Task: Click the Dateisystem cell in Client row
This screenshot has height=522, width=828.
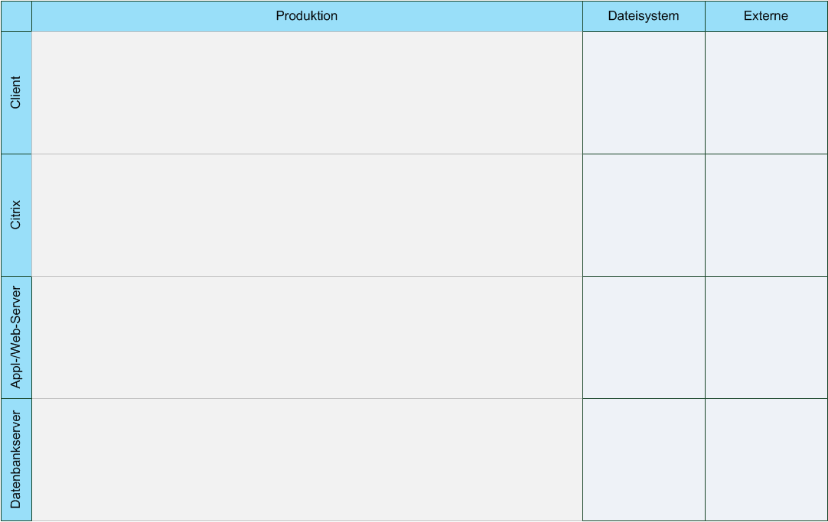Action: click(644, 92)
